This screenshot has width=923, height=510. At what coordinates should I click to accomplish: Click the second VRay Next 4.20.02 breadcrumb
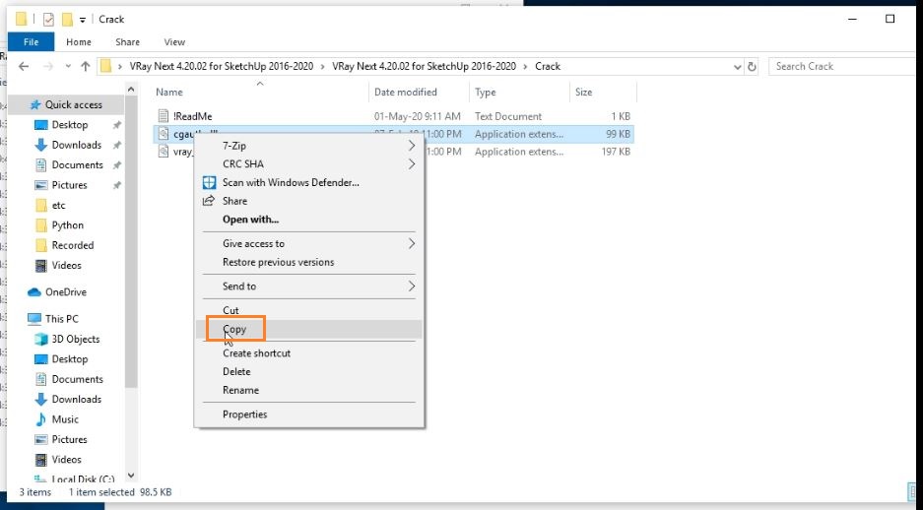pos(424,67)
